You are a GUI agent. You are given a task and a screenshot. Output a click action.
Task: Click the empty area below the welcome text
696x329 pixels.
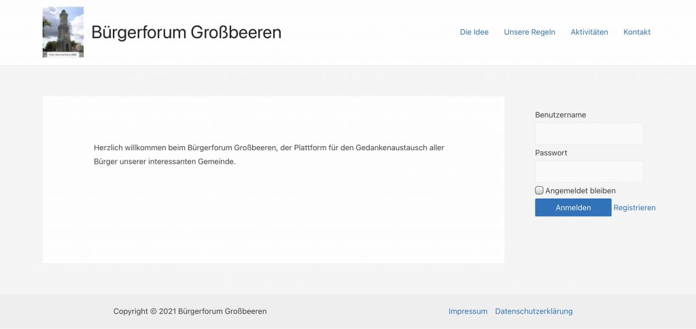coord(272,218)
